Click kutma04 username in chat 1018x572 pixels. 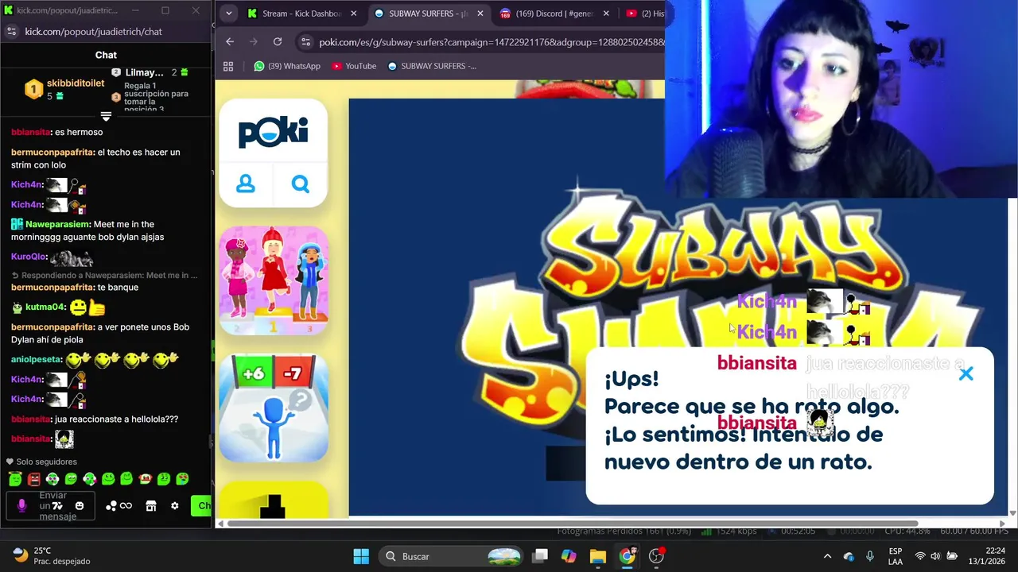click(x=45, y=307)
